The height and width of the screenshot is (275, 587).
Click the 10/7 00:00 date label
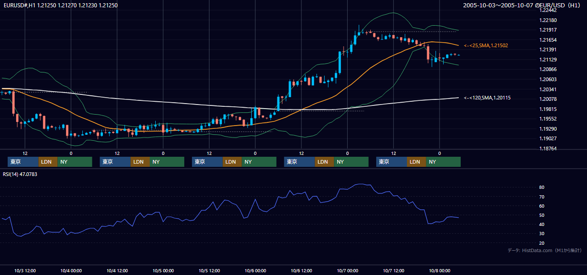point(347,270)
